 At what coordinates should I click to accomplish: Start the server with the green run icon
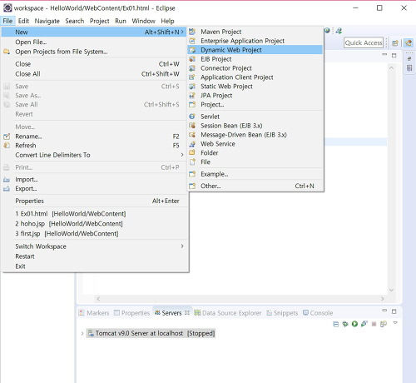pyautogui.click(x=354, y=324)
